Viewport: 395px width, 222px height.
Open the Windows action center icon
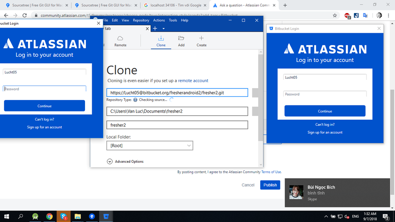pos(385,216)
